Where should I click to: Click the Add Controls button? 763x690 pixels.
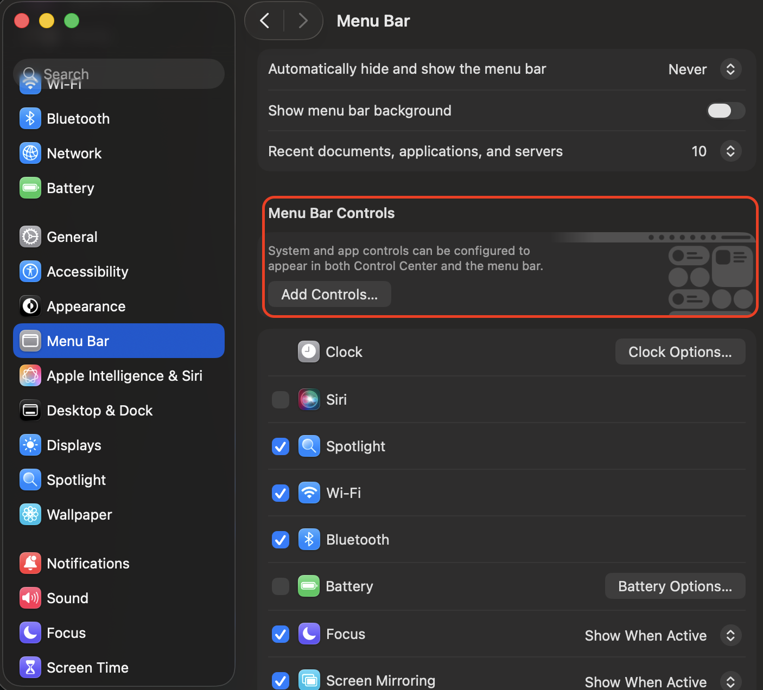[x=329, y=295]
